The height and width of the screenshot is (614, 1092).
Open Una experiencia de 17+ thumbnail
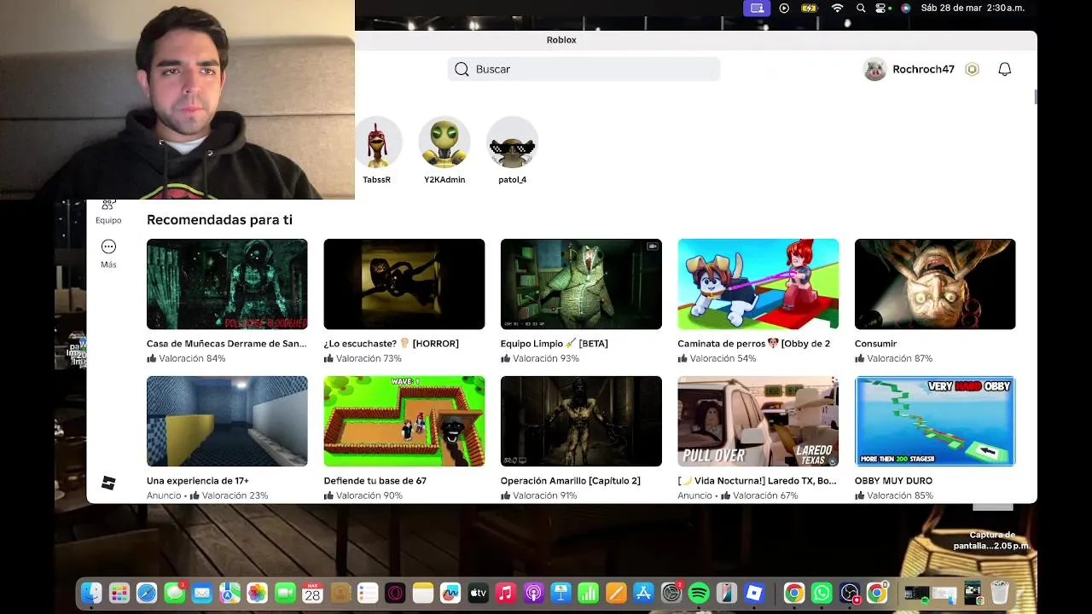point(227,421)
